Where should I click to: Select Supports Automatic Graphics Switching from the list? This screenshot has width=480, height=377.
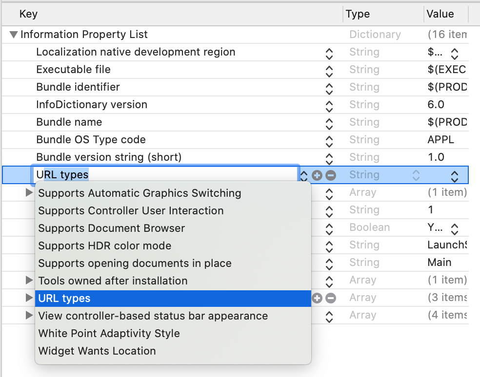(140, 193)
